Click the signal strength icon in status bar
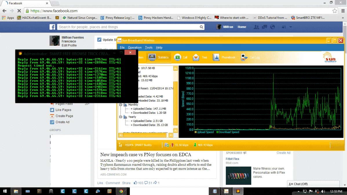Screen dimensions: 347x195 coord(120,145)
